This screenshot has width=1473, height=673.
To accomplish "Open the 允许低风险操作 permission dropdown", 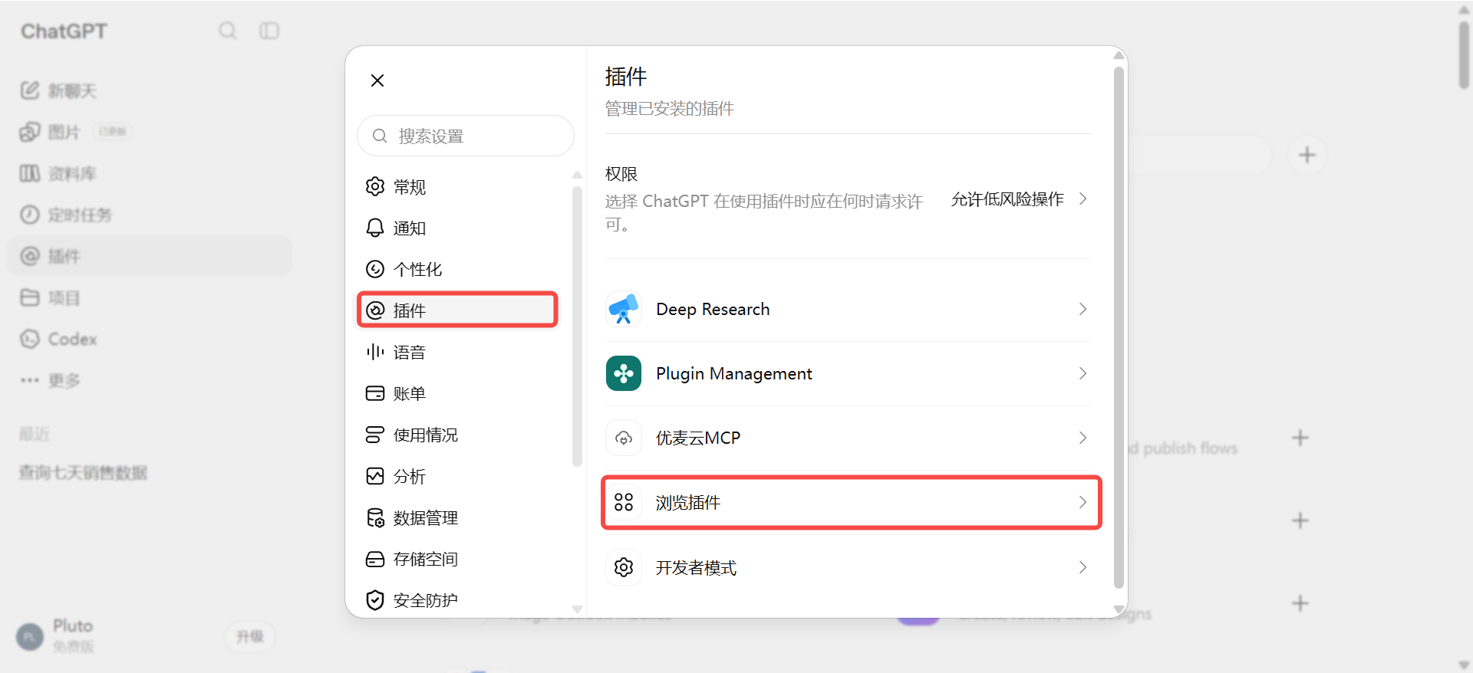I will pyautogui.click(x=1019, y=199).
